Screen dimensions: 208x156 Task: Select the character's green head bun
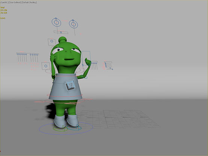pos(63,39)
